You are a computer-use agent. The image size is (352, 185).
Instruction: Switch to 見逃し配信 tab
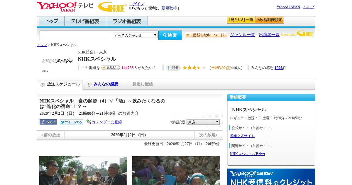143,84
